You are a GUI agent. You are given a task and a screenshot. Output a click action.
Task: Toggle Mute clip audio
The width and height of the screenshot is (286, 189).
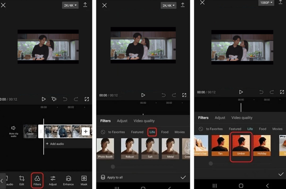click(14, 131)
